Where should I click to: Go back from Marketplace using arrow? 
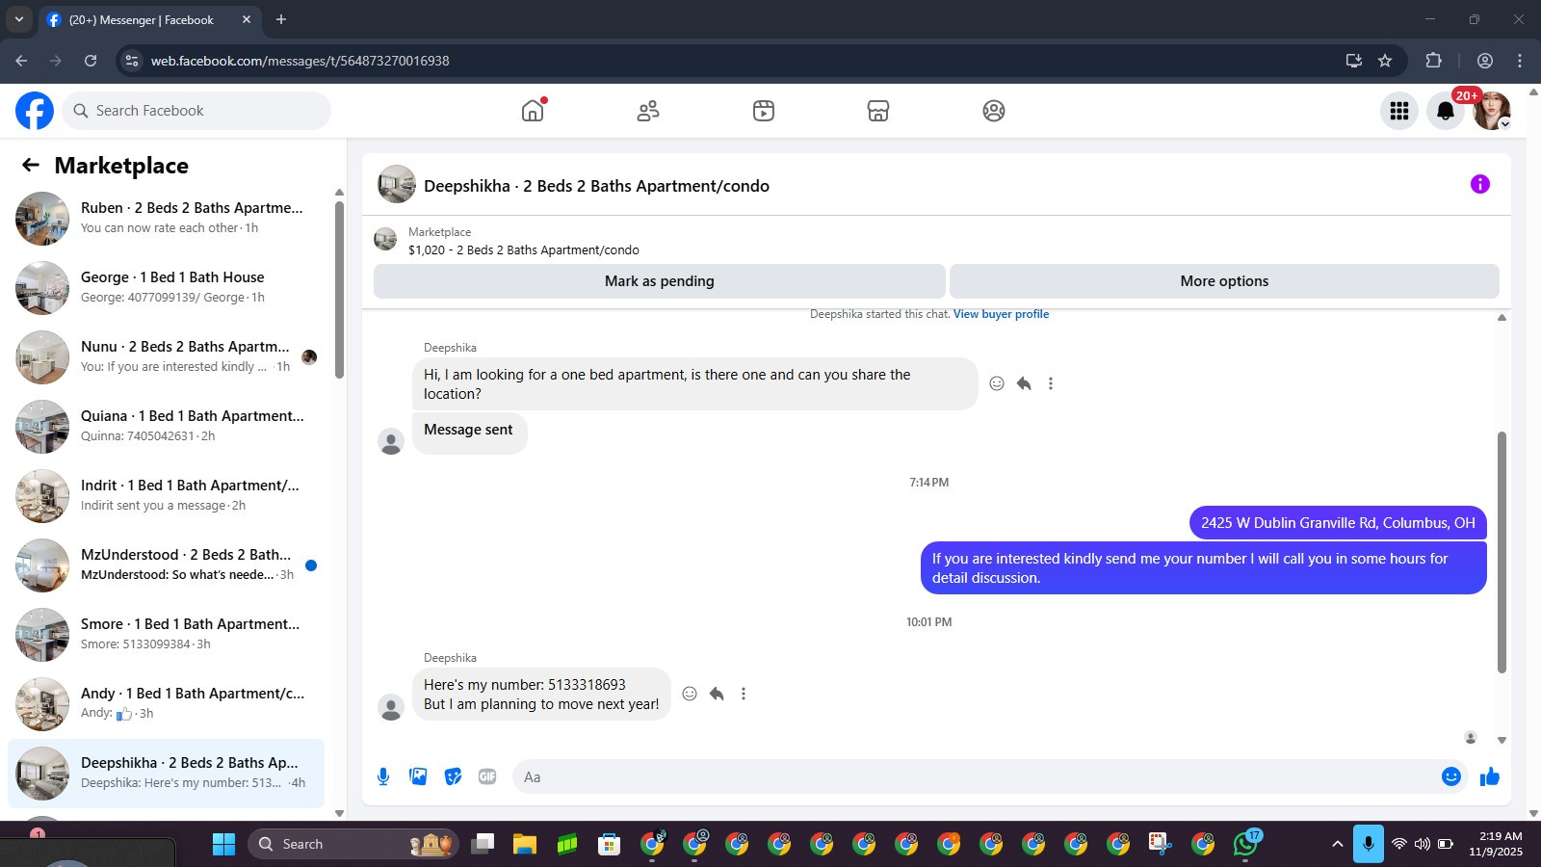point(31,165)
